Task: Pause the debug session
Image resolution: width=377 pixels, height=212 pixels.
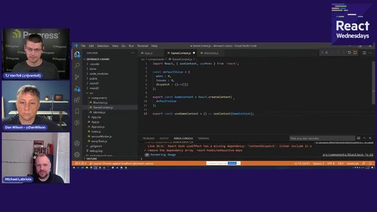Action: coord(326,52)
